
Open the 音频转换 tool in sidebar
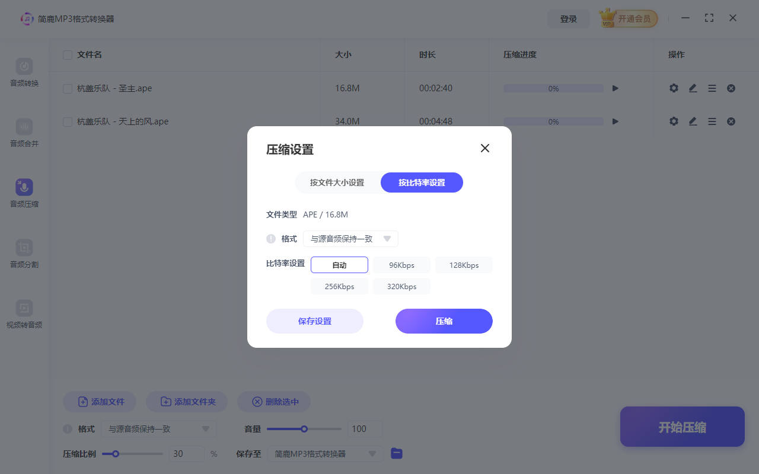24,72
